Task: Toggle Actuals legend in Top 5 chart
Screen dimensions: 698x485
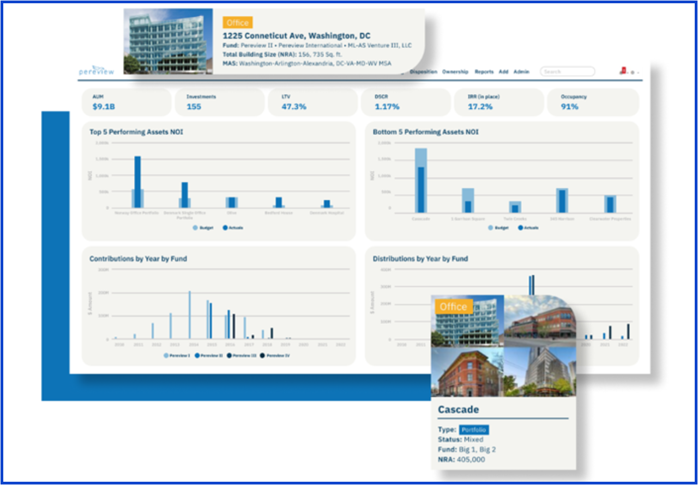Action: (233, 228)
